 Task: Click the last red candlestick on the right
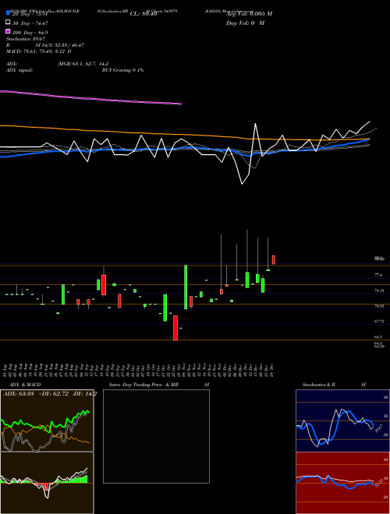point(274,259)
